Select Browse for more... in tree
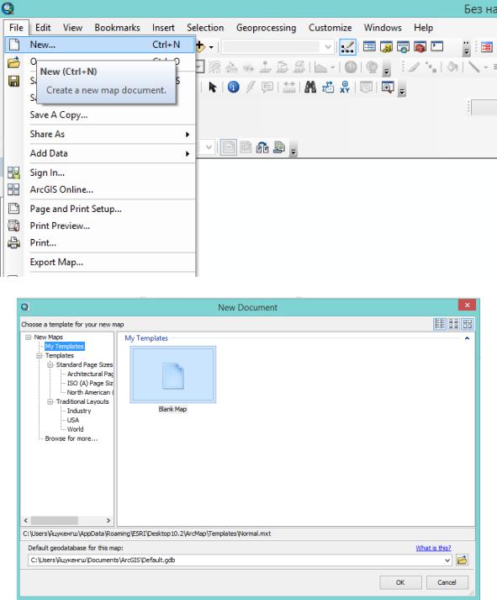Image resolution: width=497 pixels, height=600 pixels. point(71,438)
